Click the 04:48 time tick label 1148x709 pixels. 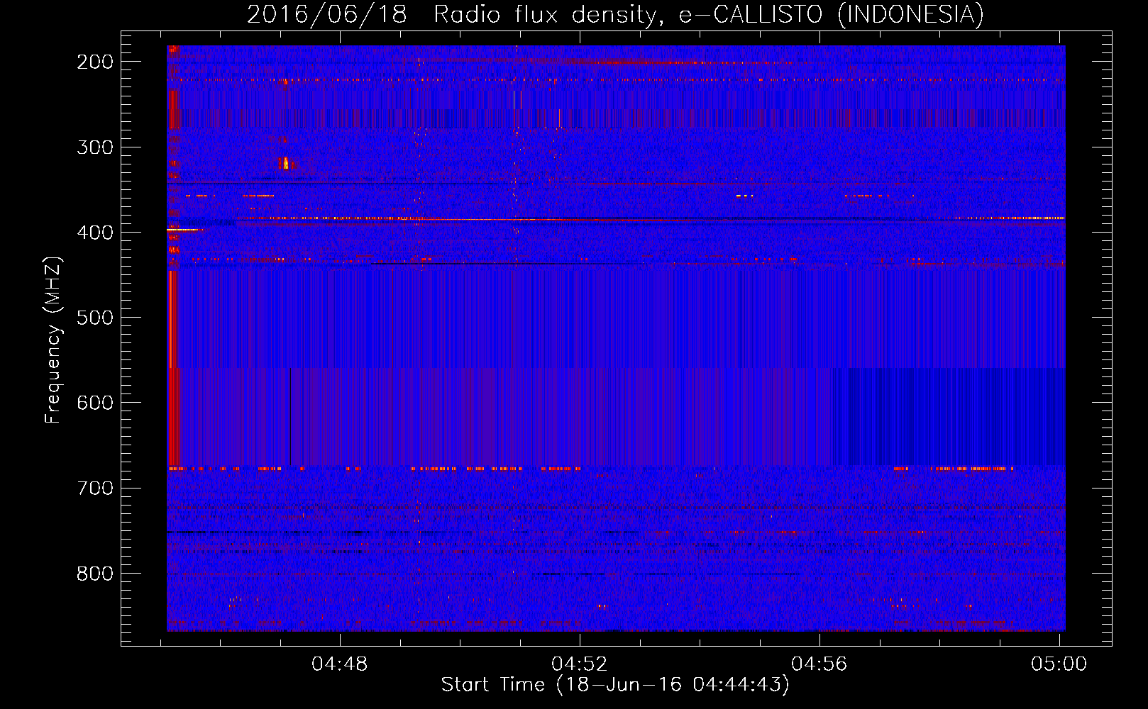pyautogui.click(x=340, y=664)
